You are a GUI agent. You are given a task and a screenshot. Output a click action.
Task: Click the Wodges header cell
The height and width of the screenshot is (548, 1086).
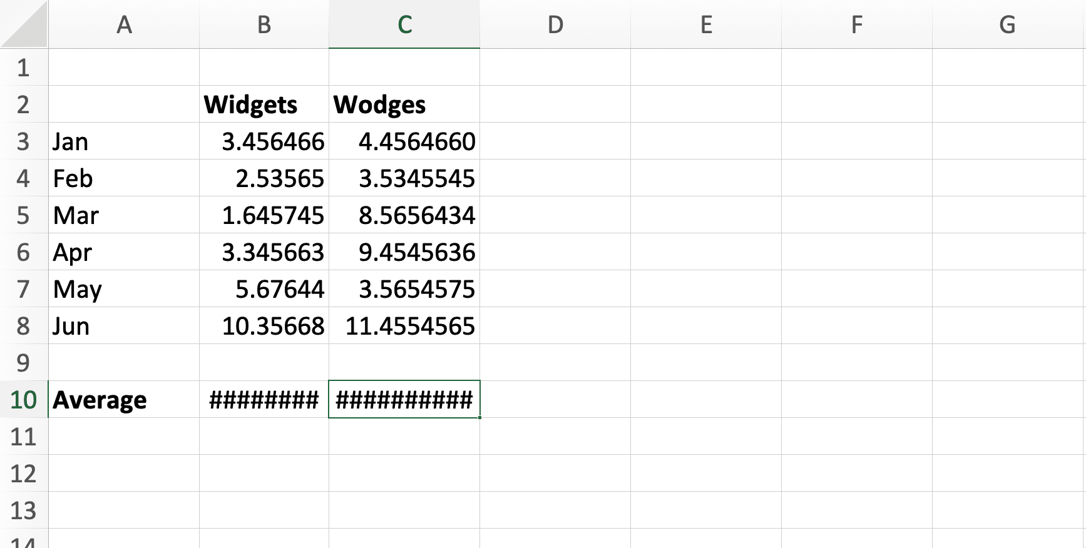tap(404, 104)
